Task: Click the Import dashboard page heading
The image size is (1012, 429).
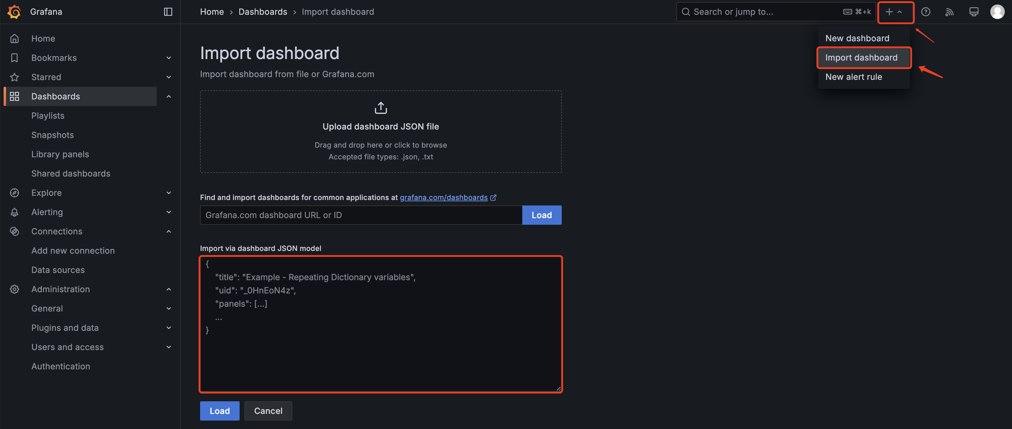Action: pos(269,53)
